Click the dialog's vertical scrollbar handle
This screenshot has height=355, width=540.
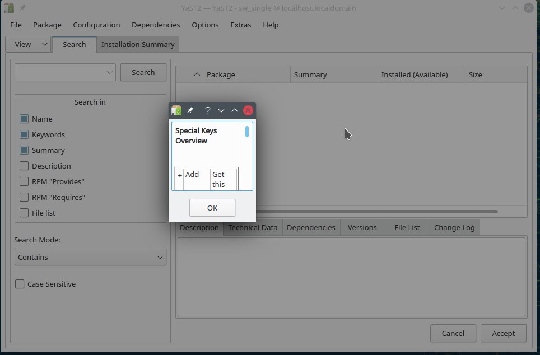(x=247, y=132)
